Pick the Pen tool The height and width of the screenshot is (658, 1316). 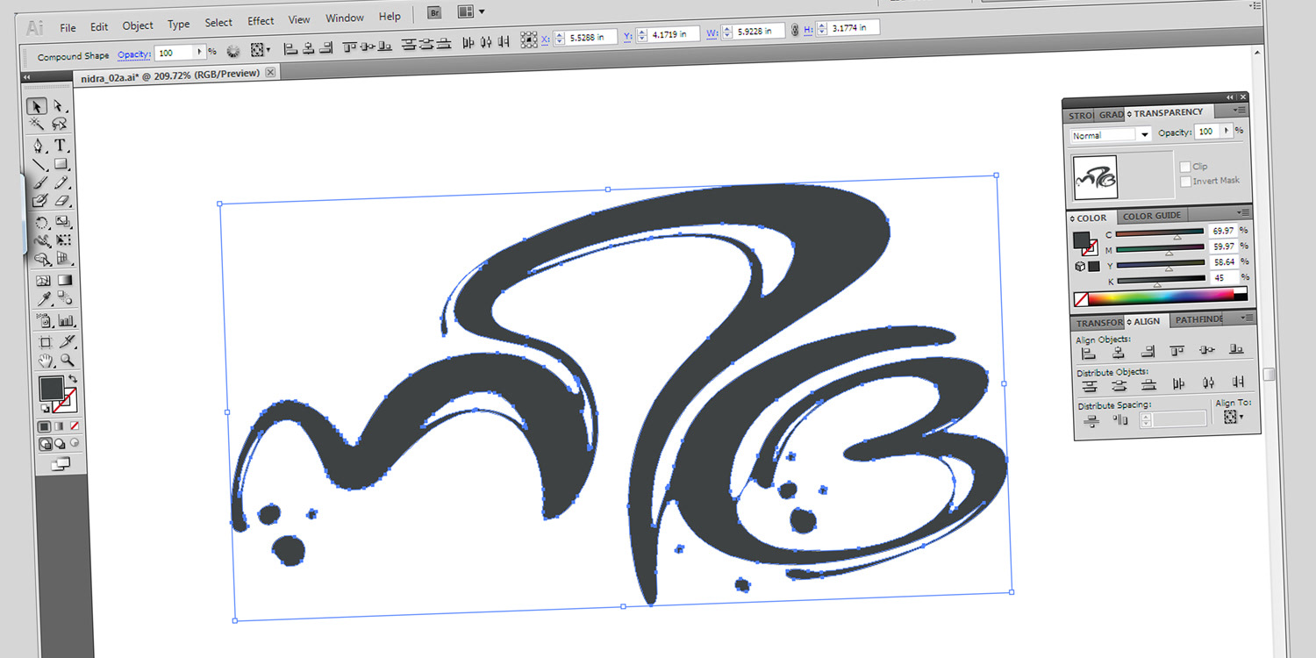tap(38, 146)
